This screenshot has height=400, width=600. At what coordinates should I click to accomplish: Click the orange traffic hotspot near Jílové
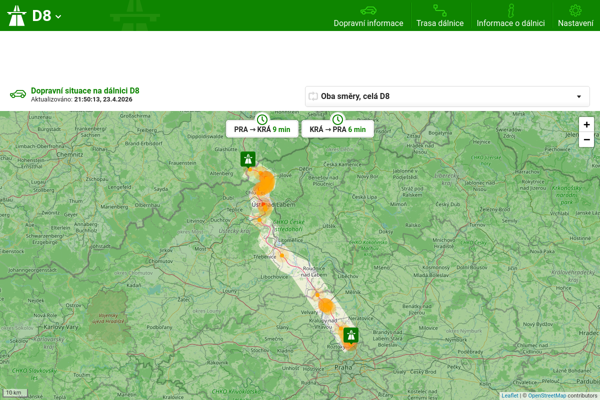(266, 180)
